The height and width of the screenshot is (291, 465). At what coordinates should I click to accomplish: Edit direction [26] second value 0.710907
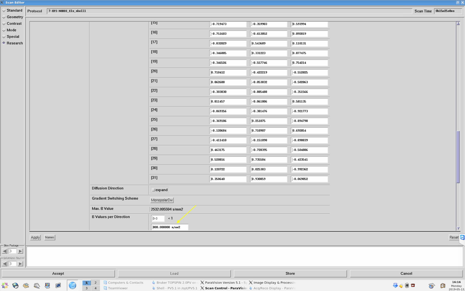269,131
